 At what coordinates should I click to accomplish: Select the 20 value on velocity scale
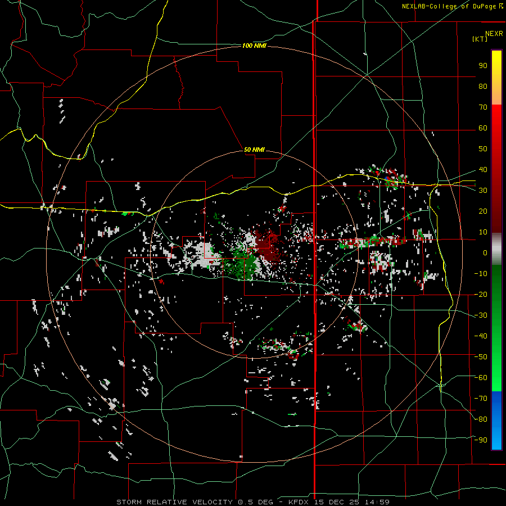[x=483, y=211]
